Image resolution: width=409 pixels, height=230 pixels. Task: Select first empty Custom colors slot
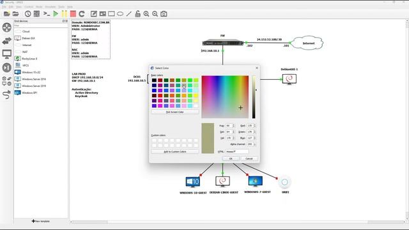point(154,141)
